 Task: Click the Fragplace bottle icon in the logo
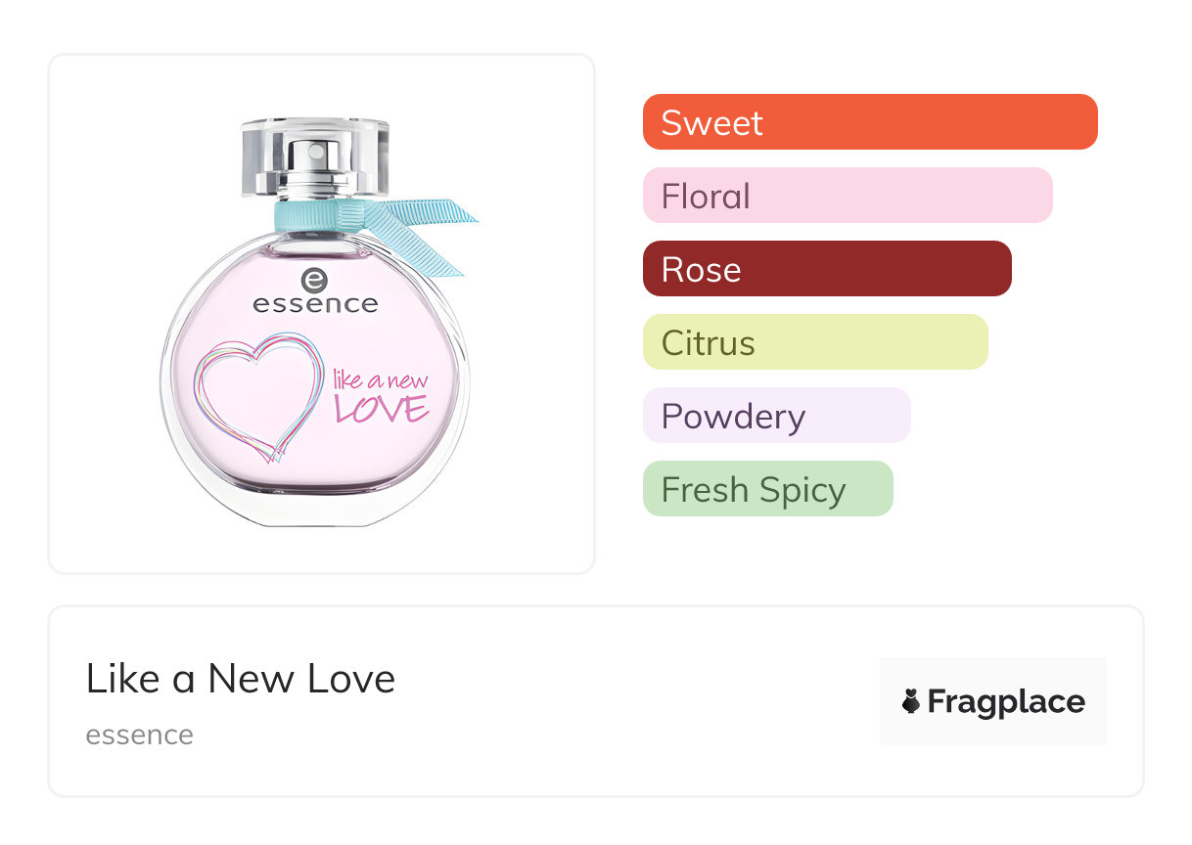[x=911, y=701]
